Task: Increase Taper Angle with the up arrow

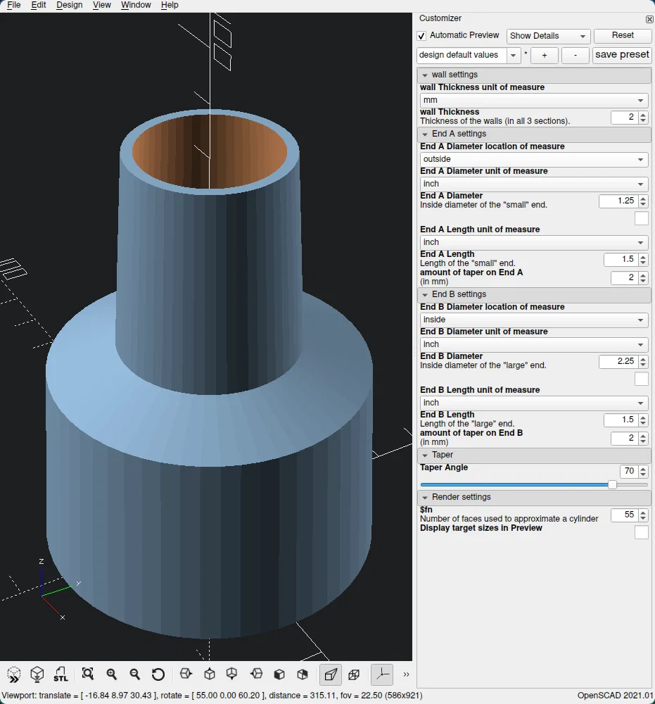Action: click(x=643, y=468)
